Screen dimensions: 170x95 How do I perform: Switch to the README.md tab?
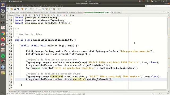point(14,12)
